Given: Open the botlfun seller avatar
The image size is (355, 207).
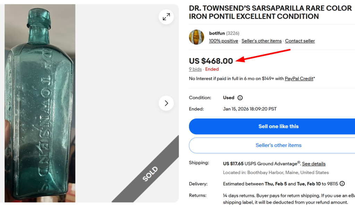Looking at the screenshot, I should [x=197, y=37].
